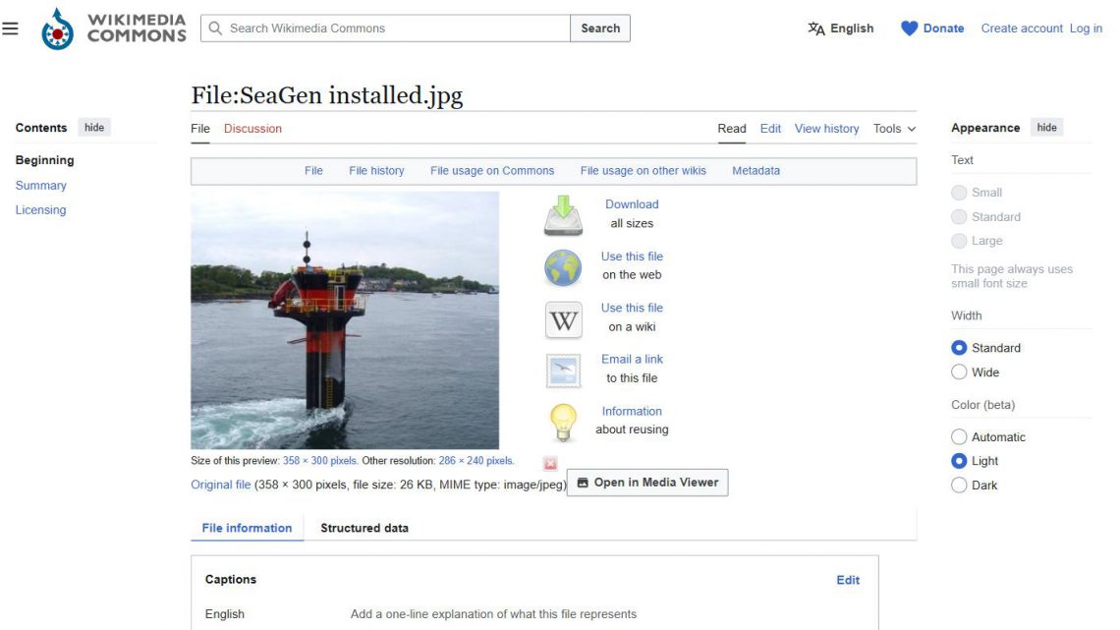Click the language translate icon
This screenshot has width=1120, height=630.
815,29
